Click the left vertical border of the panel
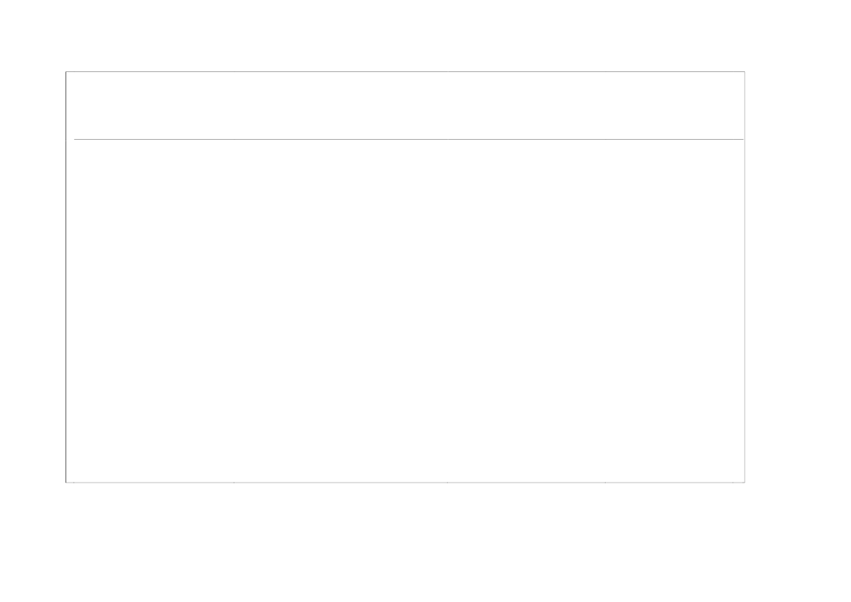The width and height of the screenshot is (851, 602). coord(66,277)
